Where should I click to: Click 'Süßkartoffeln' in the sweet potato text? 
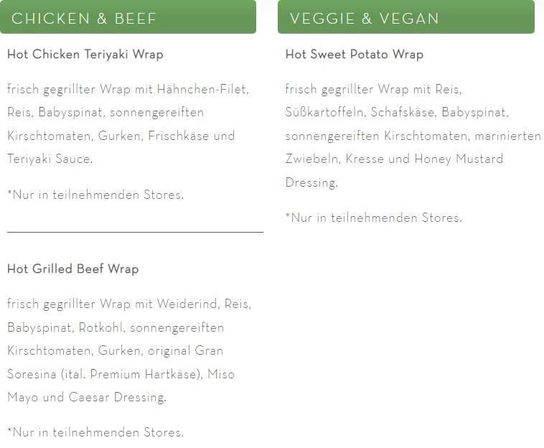pyautogui.click(x=324, y=113)
